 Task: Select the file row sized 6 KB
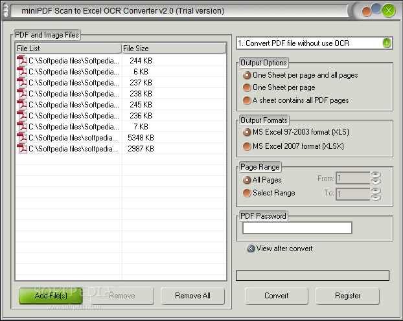point(121,72)
